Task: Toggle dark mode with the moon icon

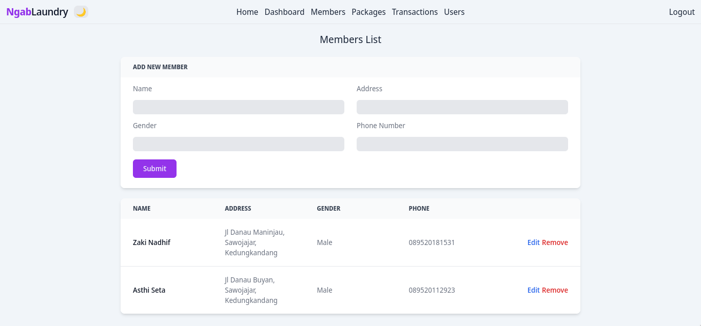Action: pyautogui.click(x=81, y=12)
